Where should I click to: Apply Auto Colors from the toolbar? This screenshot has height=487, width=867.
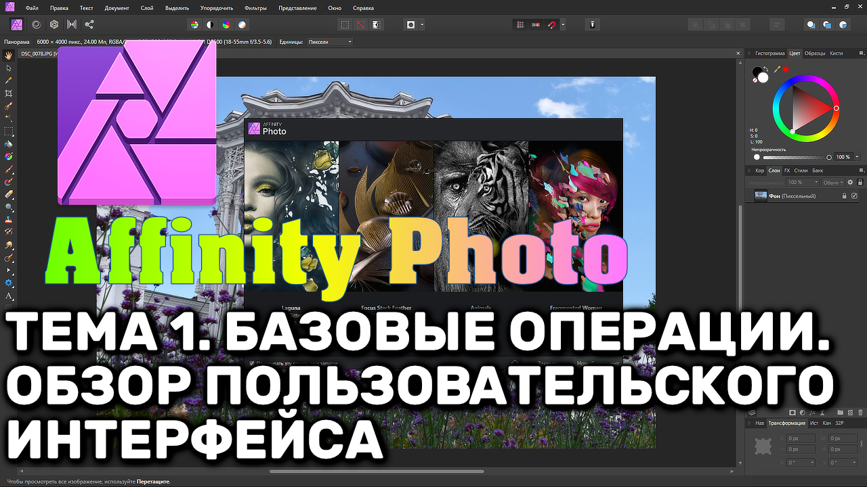226,24
